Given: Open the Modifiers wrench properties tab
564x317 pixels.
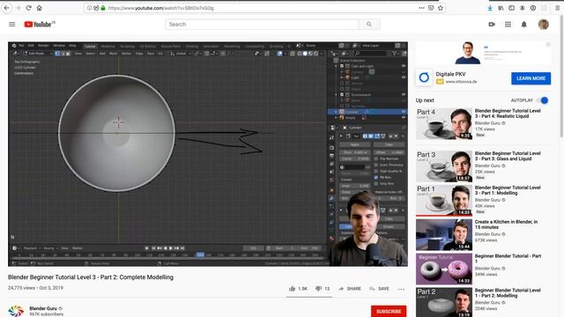Looking at the screenshot, I should 331,198.
